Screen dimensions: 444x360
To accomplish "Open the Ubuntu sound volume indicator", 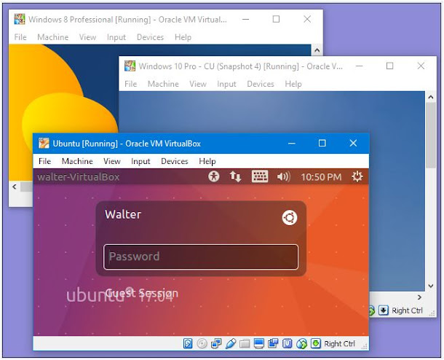I will pyautogui.click(x=283, y=177).
